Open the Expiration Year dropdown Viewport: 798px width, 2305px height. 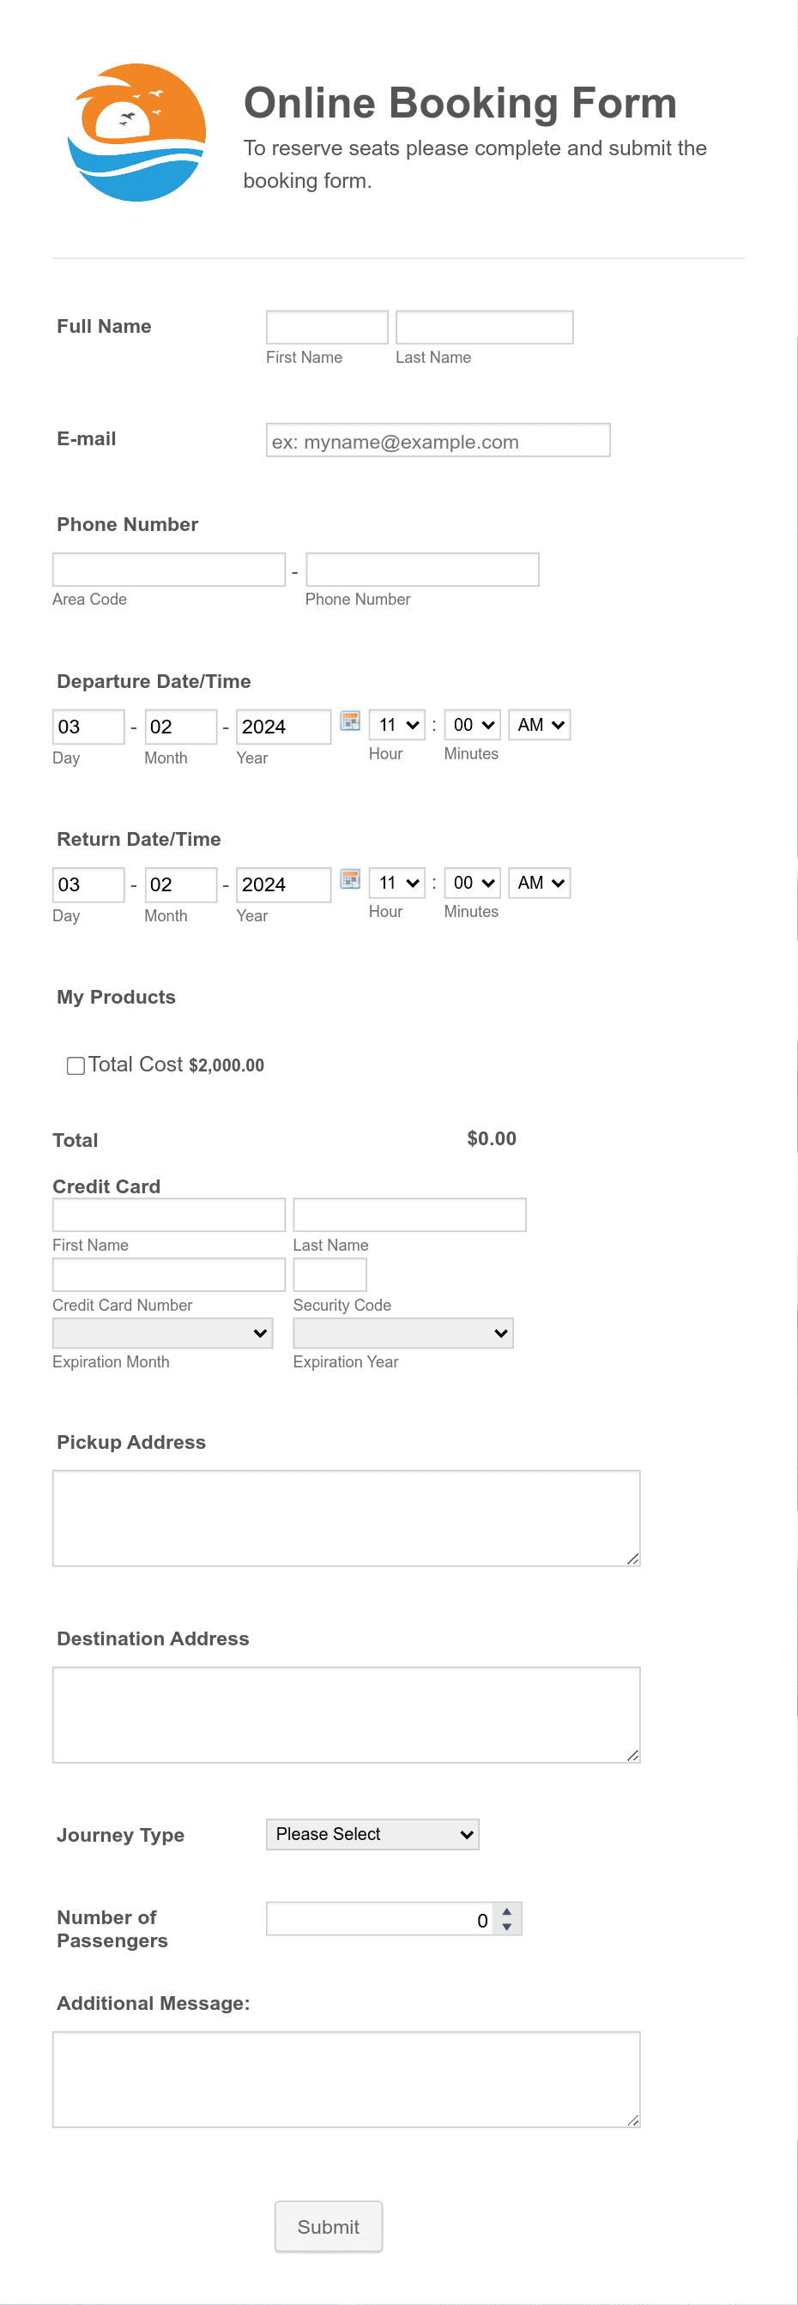pos(402,1332)
